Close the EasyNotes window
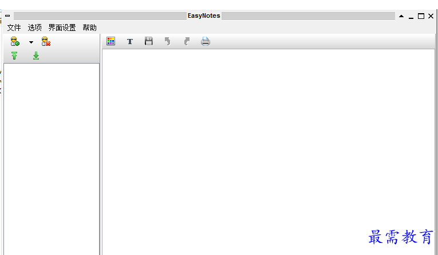The width and height of the screenshot is (438, 255). (x=431, y=16)
